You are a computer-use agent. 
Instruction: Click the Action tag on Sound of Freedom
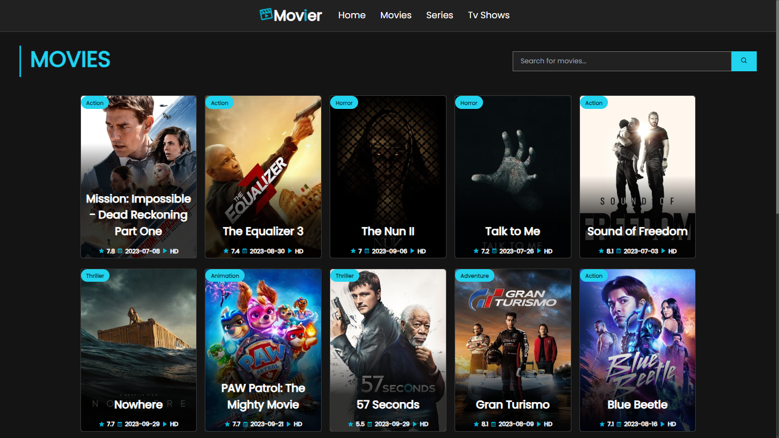(594, 103)
